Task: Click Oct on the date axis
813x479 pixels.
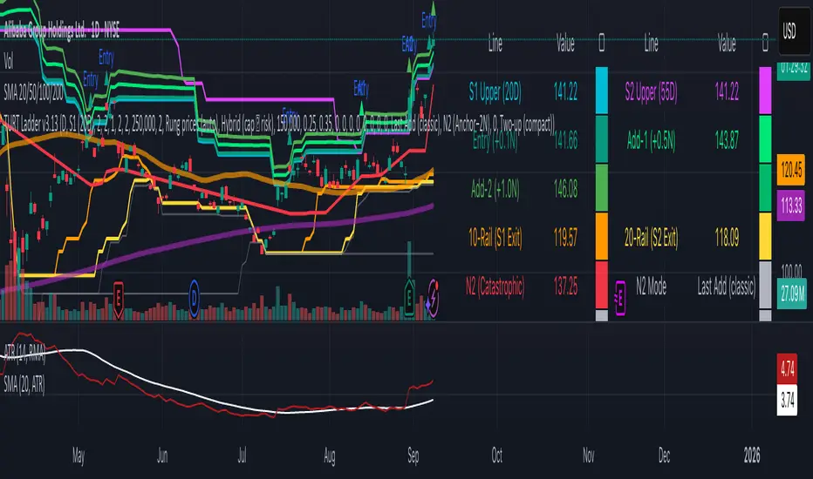Action: click(x=496, y=455)
